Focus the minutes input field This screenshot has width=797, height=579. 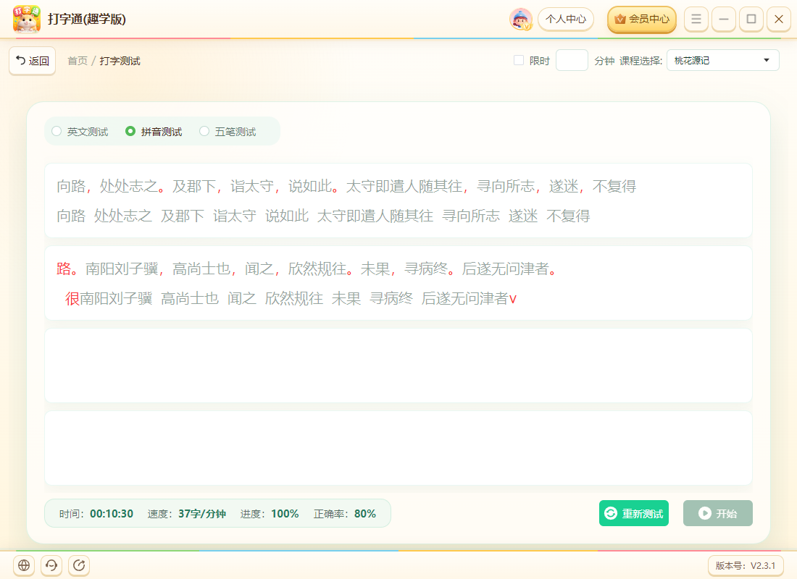[x=572, y=61]
